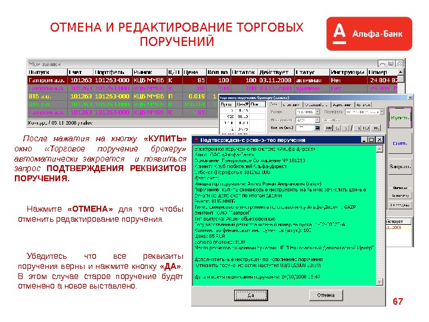429x322 pixels.
Task: Click the green Купить button
Action: [400, 117]
